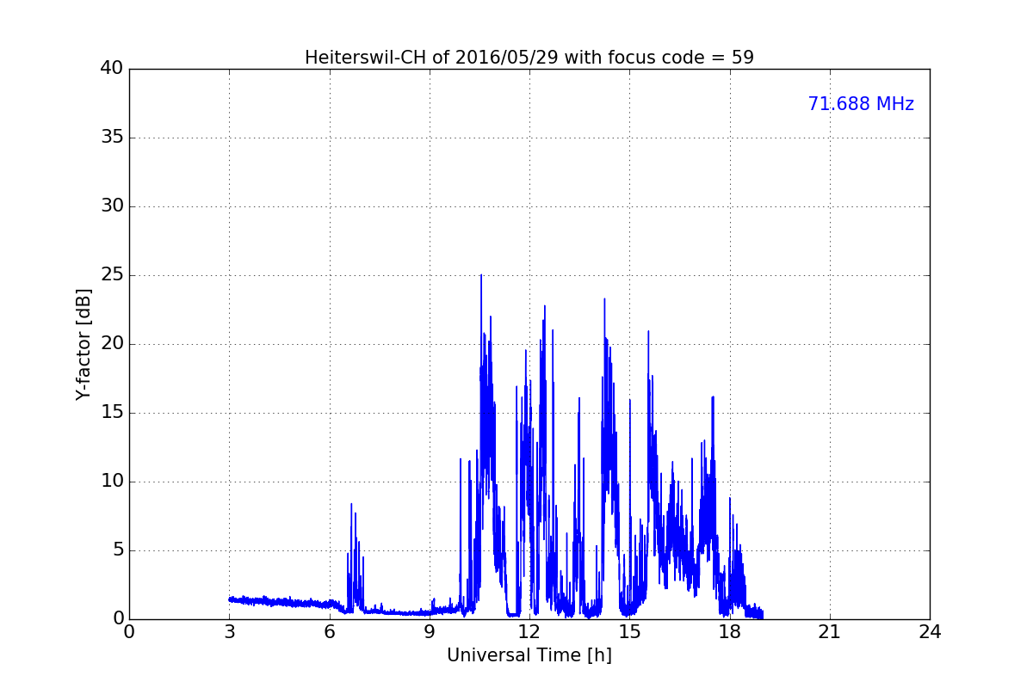1033x688 pixels.
Task: Click the x-axis tick label 3
Action: point(229,632)
